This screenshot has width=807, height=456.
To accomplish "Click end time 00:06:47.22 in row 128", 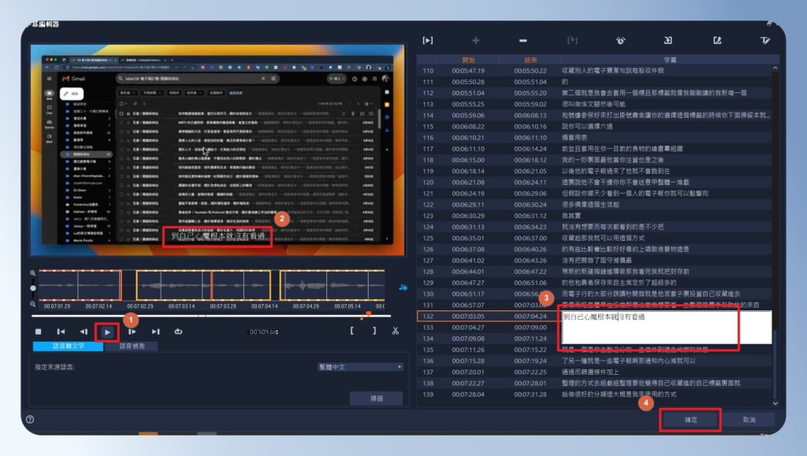I will 530,272.
